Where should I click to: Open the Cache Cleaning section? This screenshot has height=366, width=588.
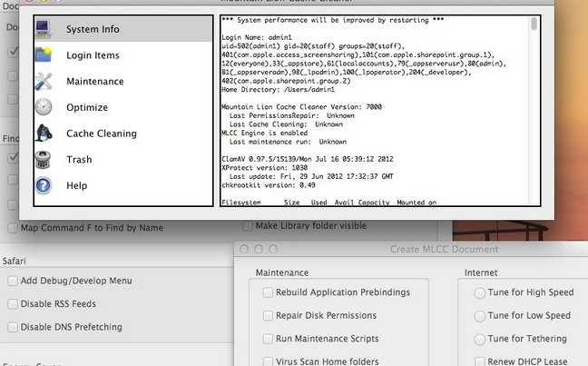[123, 134]
